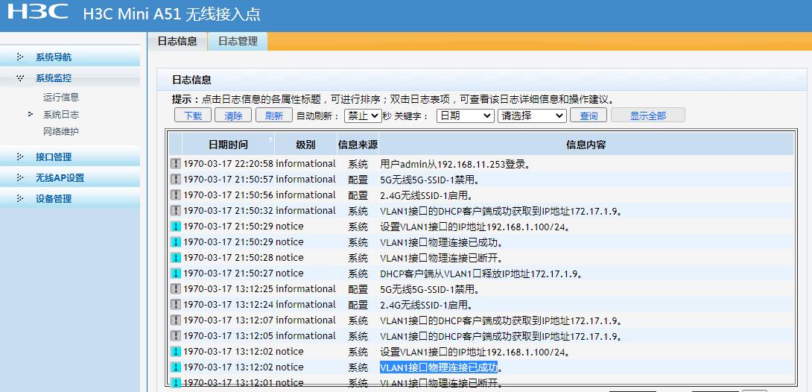
Task: Select log timestamp 1970-03-17 13:12:07
Action: tap(229, 320)
